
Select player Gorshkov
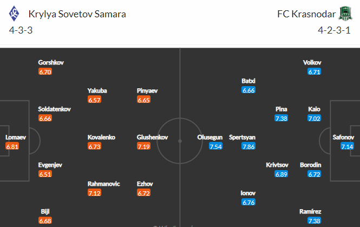coord(51,62)
